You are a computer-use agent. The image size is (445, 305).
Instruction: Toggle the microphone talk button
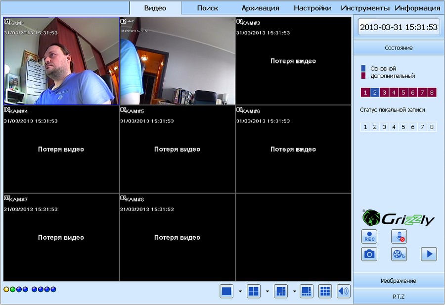pos(399,237)
